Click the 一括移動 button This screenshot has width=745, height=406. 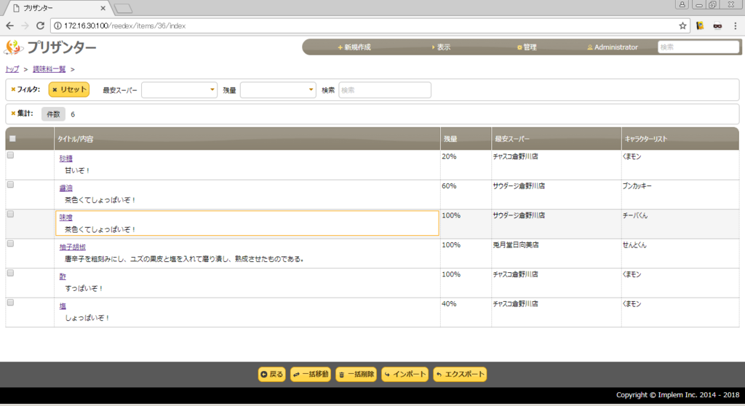(311, 374)
